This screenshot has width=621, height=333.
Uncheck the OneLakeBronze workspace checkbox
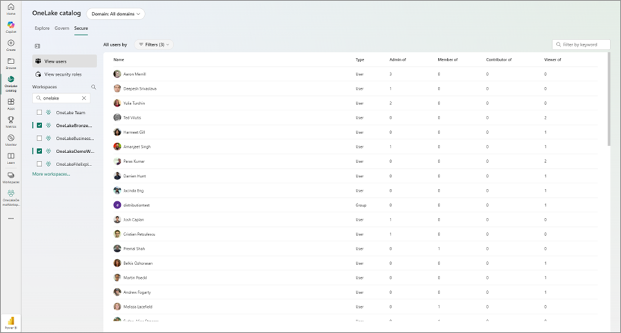(39, 125)
